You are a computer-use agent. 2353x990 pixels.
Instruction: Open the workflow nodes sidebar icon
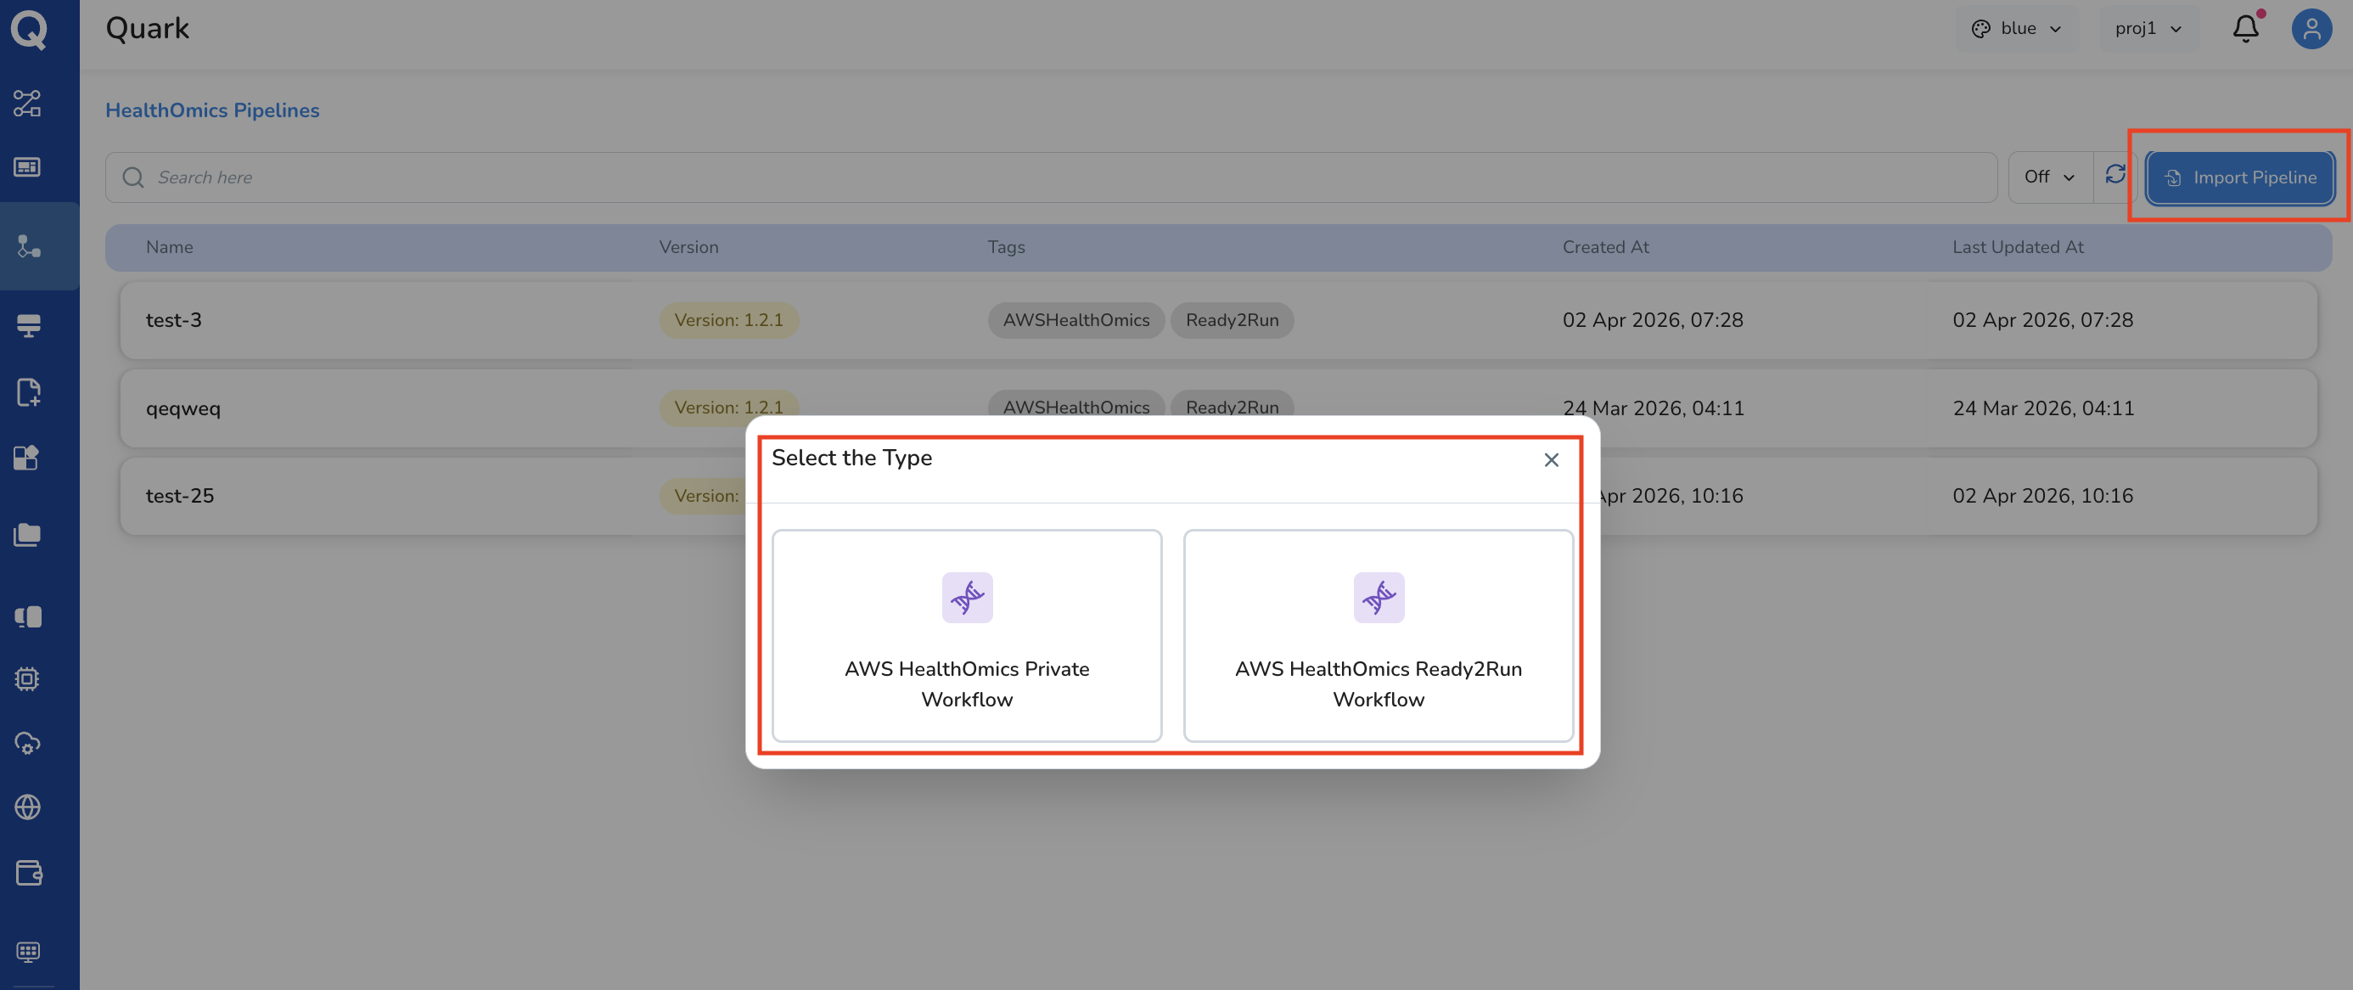point(27,104)
